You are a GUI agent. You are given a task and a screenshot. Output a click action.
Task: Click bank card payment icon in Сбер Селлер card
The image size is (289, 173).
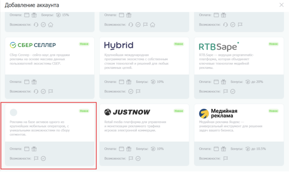coord(27,82)
